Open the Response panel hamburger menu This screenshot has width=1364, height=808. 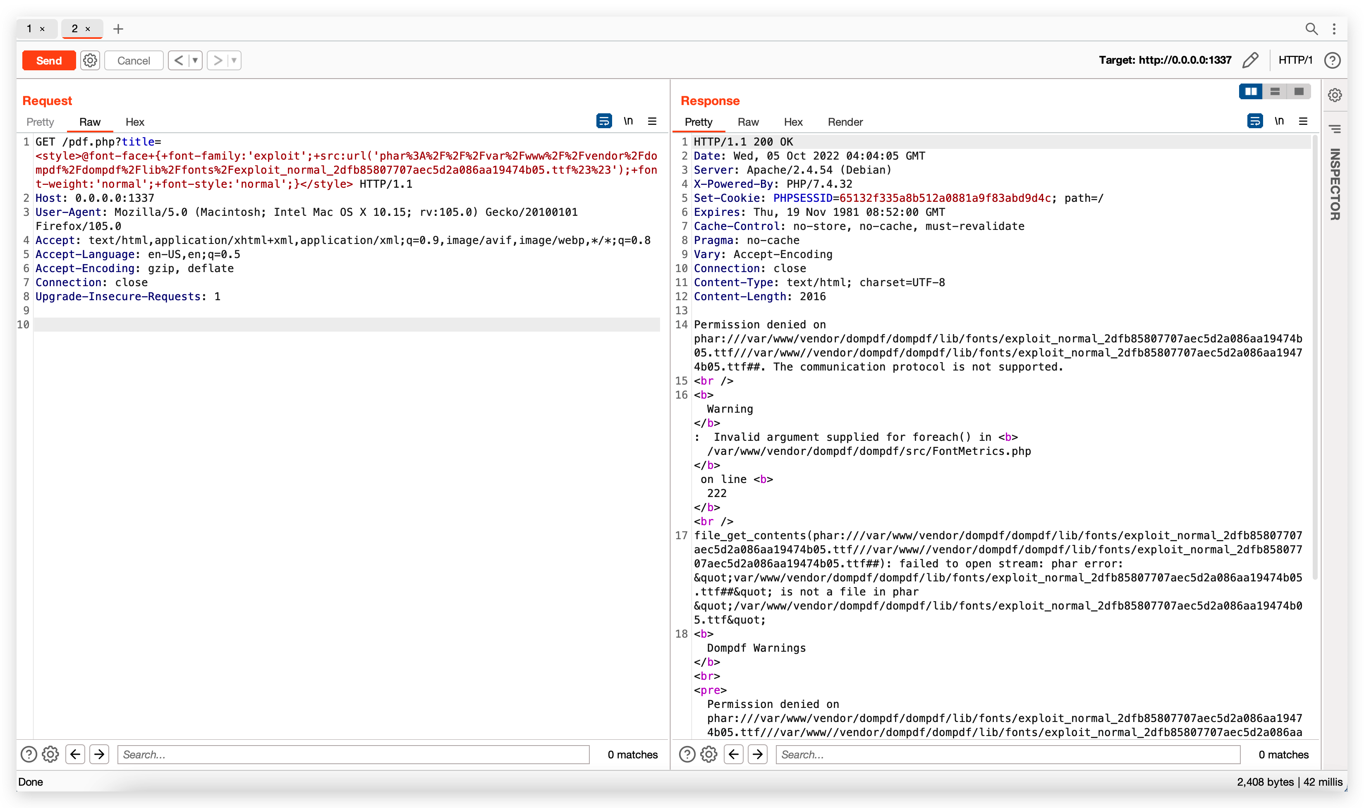(x=1303, y=121)
